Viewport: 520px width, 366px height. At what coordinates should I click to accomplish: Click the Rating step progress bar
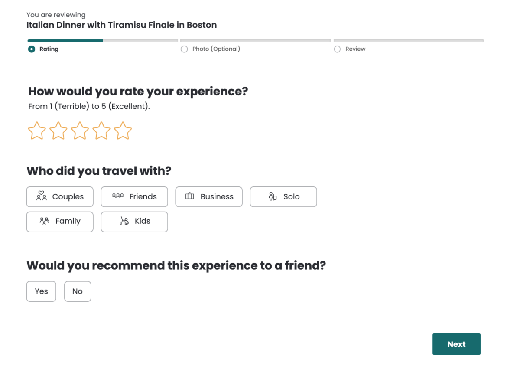click(x=65, y=40)
